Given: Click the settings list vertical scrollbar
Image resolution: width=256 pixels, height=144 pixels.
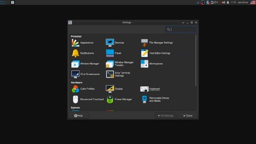Looking at the screenshot, I should click(196, 60).
